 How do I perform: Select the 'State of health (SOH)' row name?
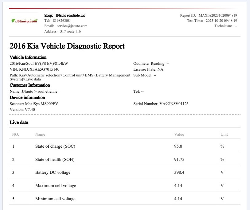tap(55, 159)
